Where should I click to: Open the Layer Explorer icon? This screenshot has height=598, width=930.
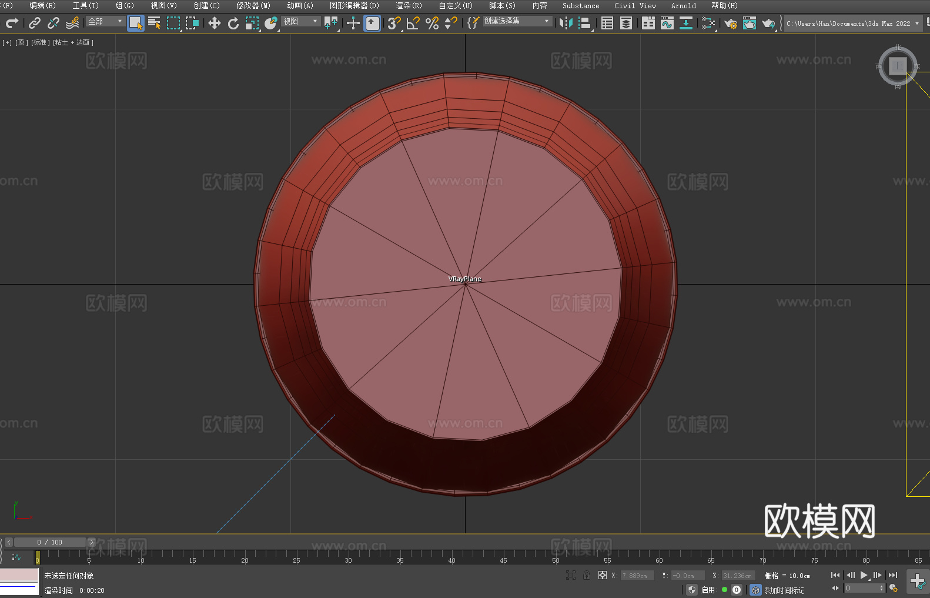point(626,24)
